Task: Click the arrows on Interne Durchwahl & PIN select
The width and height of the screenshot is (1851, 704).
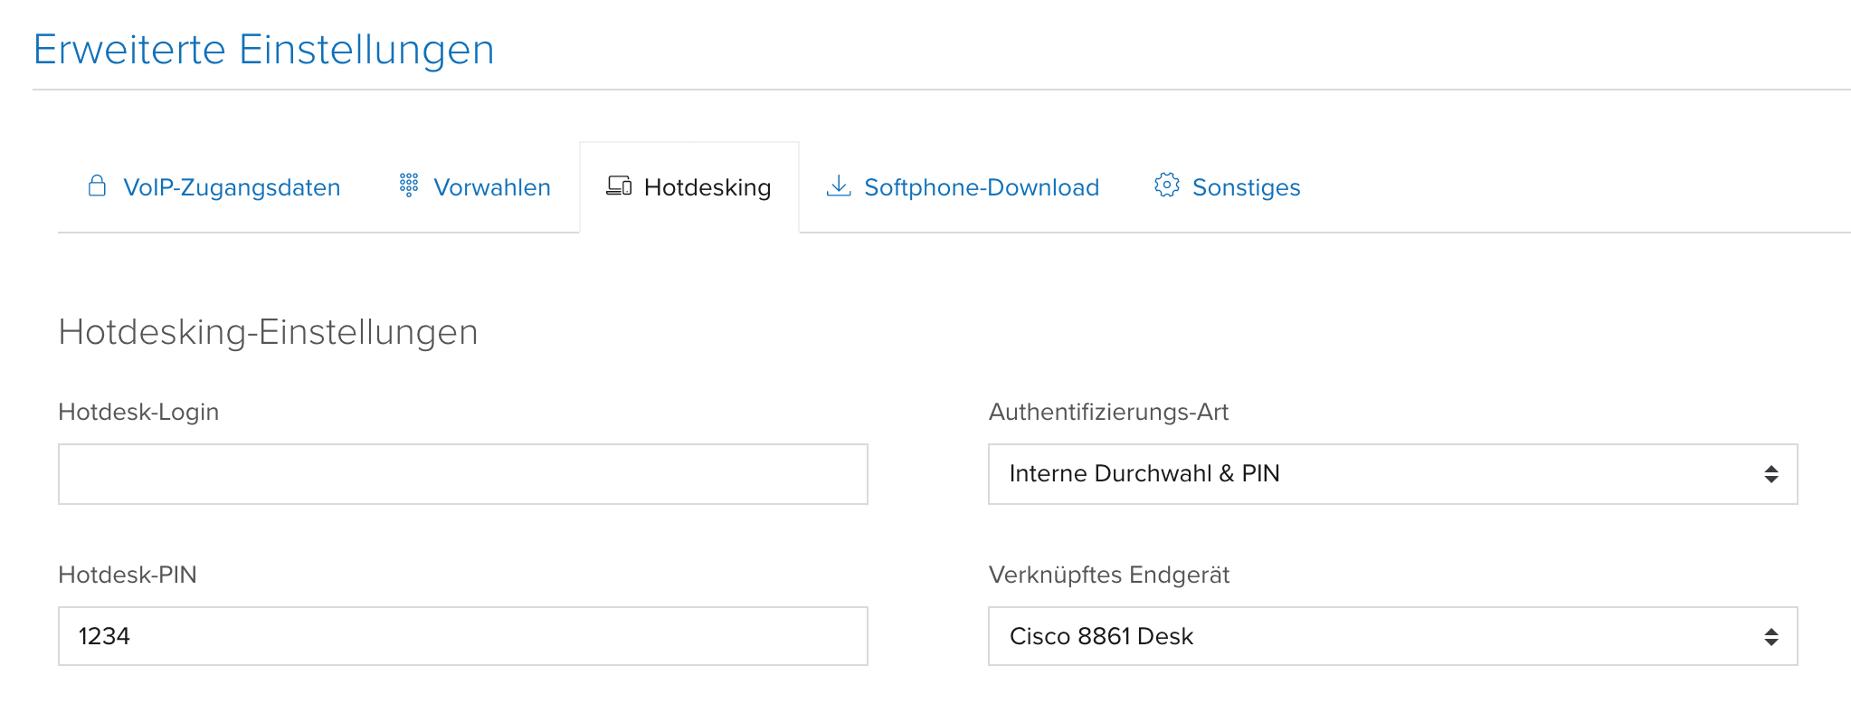Action: 1770,474
